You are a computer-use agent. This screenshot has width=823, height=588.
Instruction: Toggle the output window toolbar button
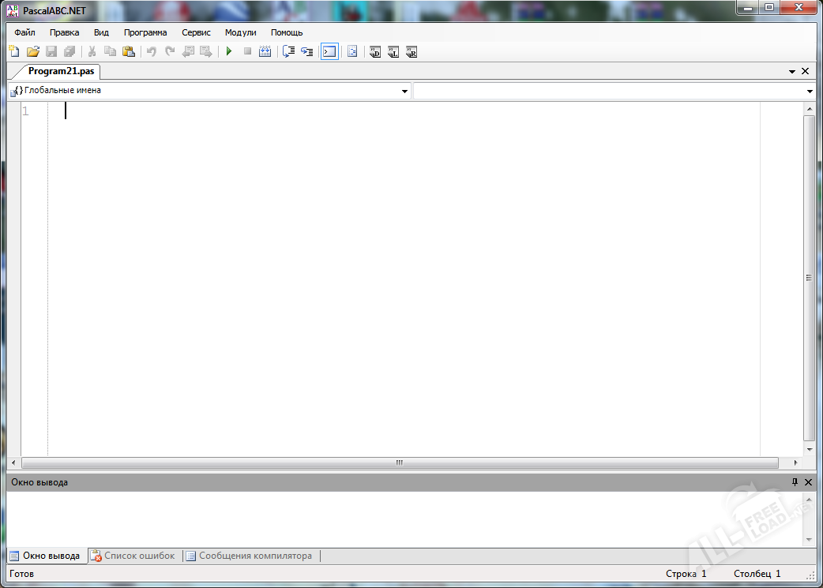point(329,51)
